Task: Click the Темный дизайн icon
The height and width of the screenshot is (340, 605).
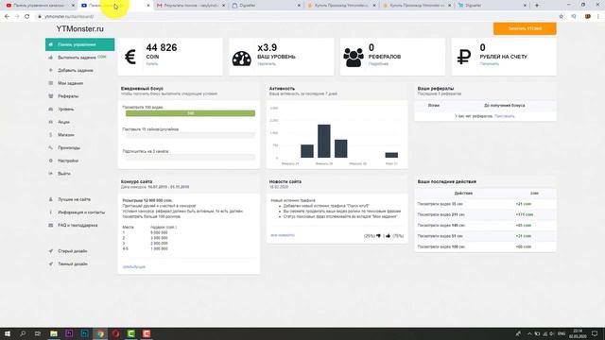Action: [x=50, y=264]
